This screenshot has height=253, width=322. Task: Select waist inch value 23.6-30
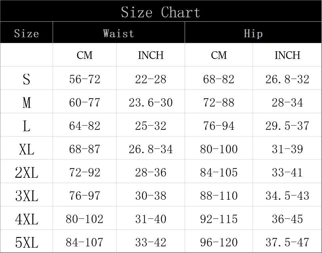(151, 103)
